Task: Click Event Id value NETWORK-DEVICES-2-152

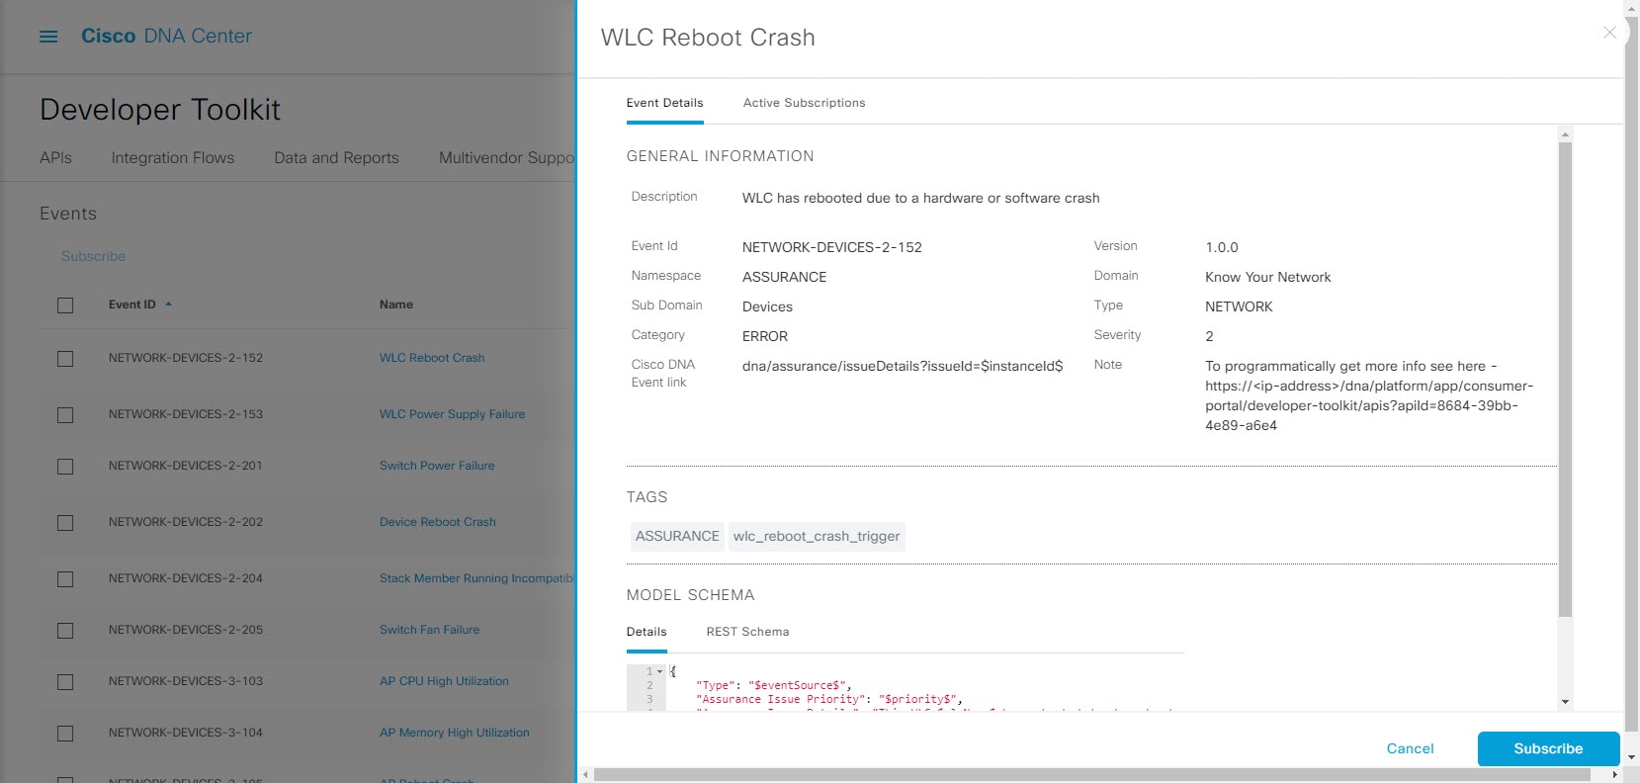Action: point(831,247)
